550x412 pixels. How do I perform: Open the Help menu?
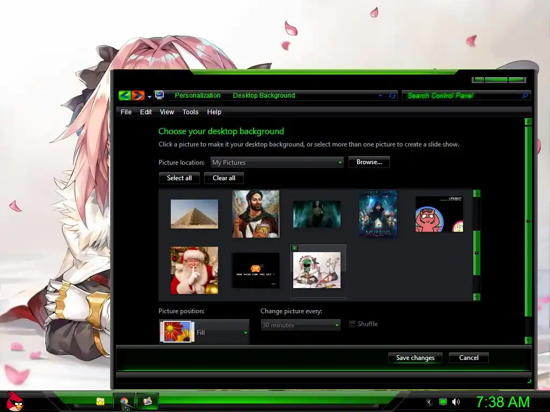coord(214,112)
